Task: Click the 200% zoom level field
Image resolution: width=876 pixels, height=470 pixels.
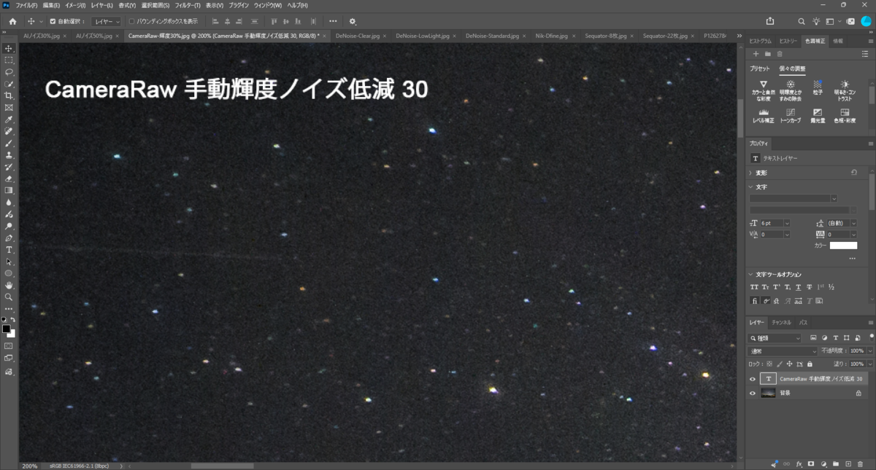Action: click(29, 466)
